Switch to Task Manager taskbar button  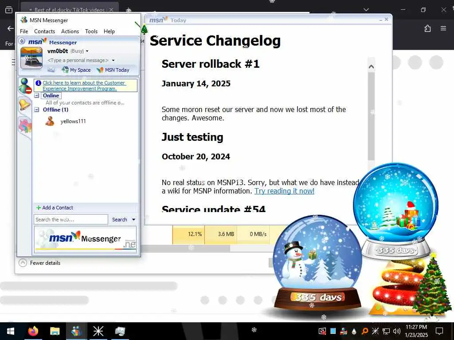[x=120, y=331]
